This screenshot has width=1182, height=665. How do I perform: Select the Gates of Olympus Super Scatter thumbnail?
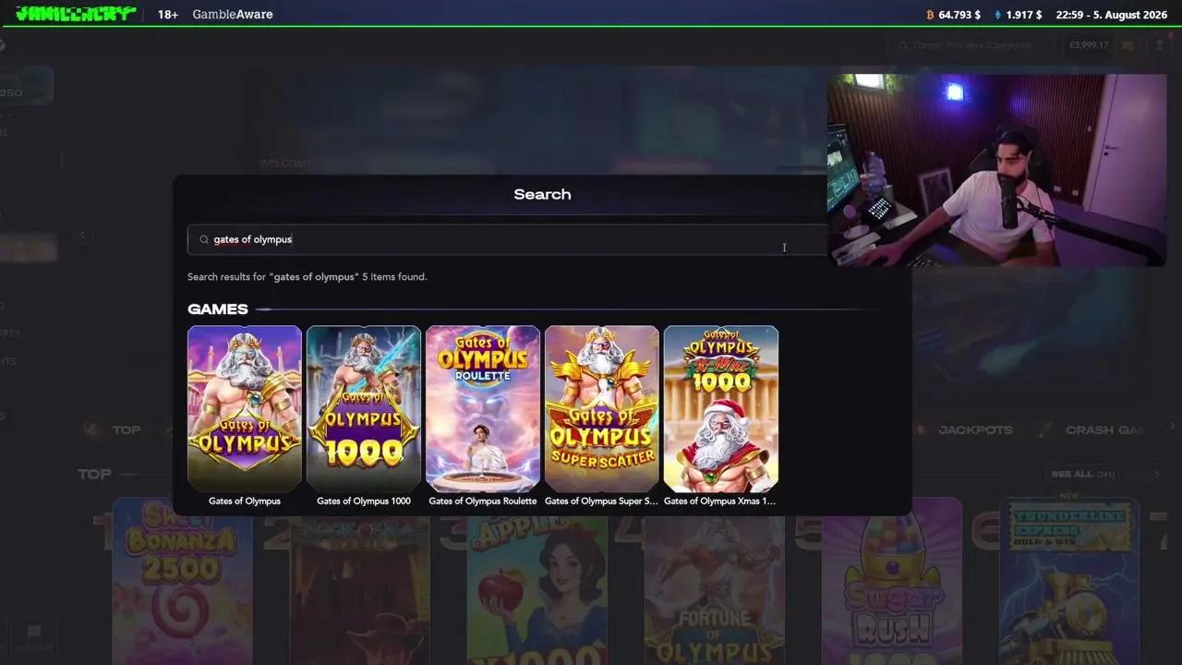(602, 408)
